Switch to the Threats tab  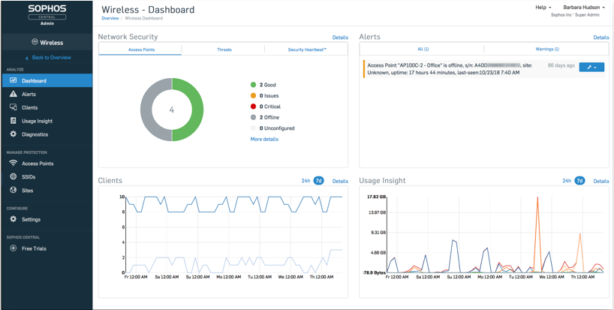(224, 50)
